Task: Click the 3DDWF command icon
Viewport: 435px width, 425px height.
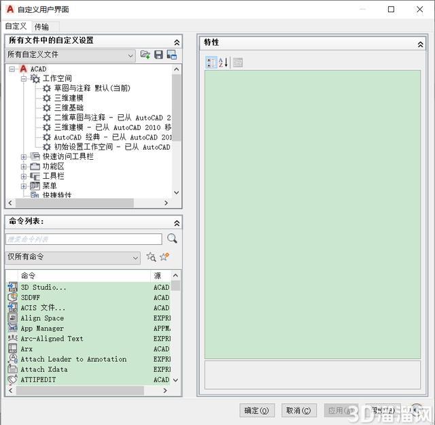Action: pyautogui.click(x=12, y=297)
